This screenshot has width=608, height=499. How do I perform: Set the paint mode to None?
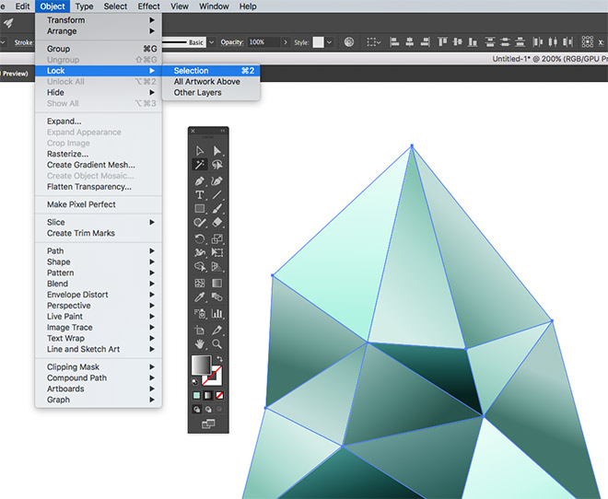217,395
